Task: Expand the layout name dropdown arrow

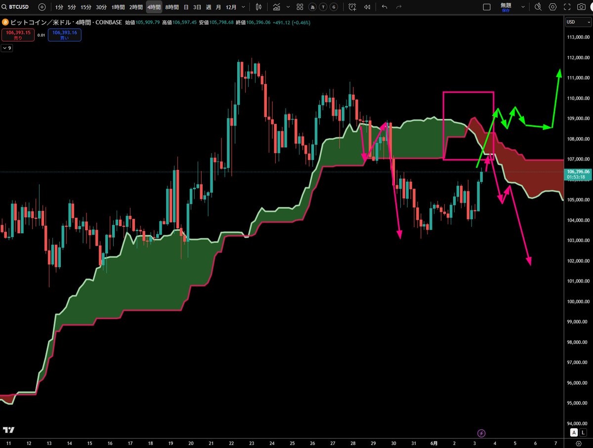Action: click(x=524, y=7)
